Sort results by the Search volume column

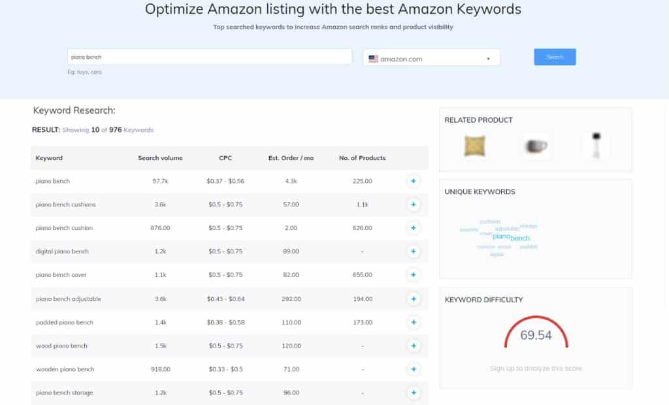coord(161,157)
